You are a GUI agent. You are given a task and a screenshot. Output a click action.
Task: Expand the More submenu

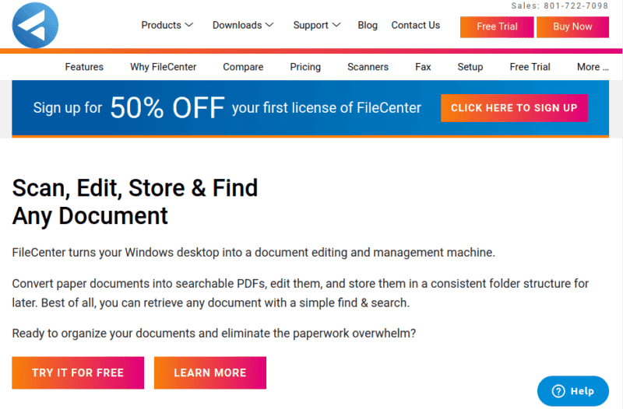(593, 67)
